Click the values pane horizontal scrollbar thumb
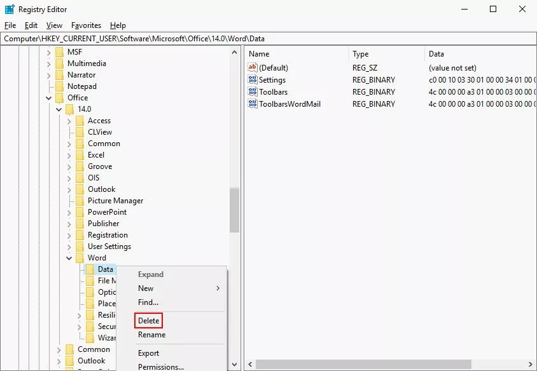This screenshot has width=537, height=371. pyautogui.click(x=363, y=364)
